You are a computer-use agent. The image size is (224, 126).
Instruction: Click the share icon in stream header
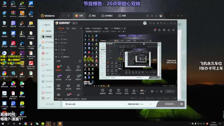(173, 30)
